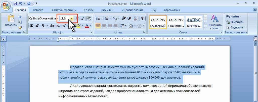Apply bulleted list formatting

click(x=98, y=18)
